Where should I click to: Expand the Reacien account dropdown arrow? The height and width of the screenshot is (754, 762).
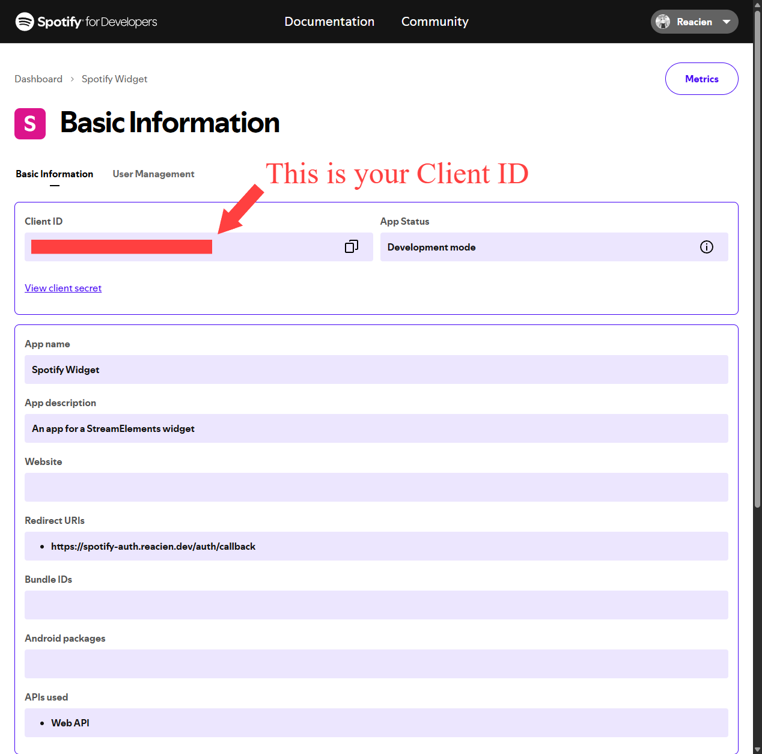coord(726,22)
